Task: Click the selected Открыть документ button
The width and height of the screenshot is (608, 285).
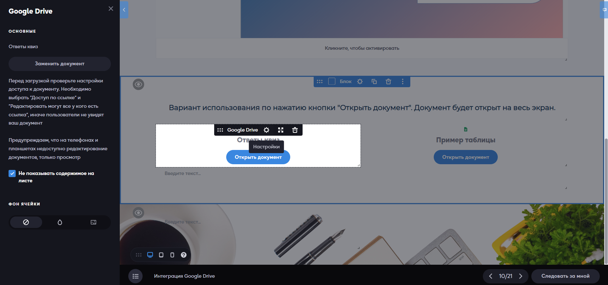Action: tap(258, 157)
